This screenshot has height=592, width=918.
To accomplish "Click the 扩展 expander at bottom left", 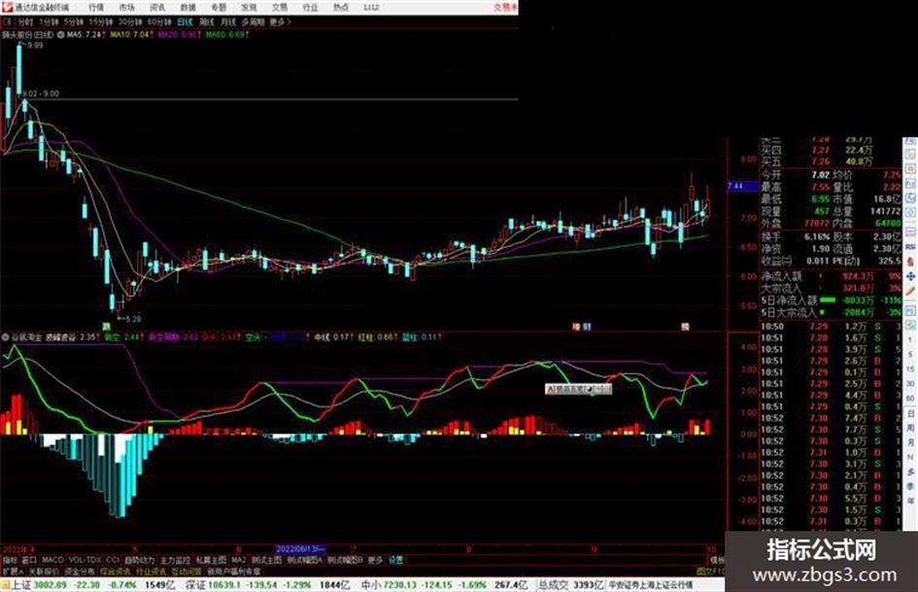I will 13,571.
